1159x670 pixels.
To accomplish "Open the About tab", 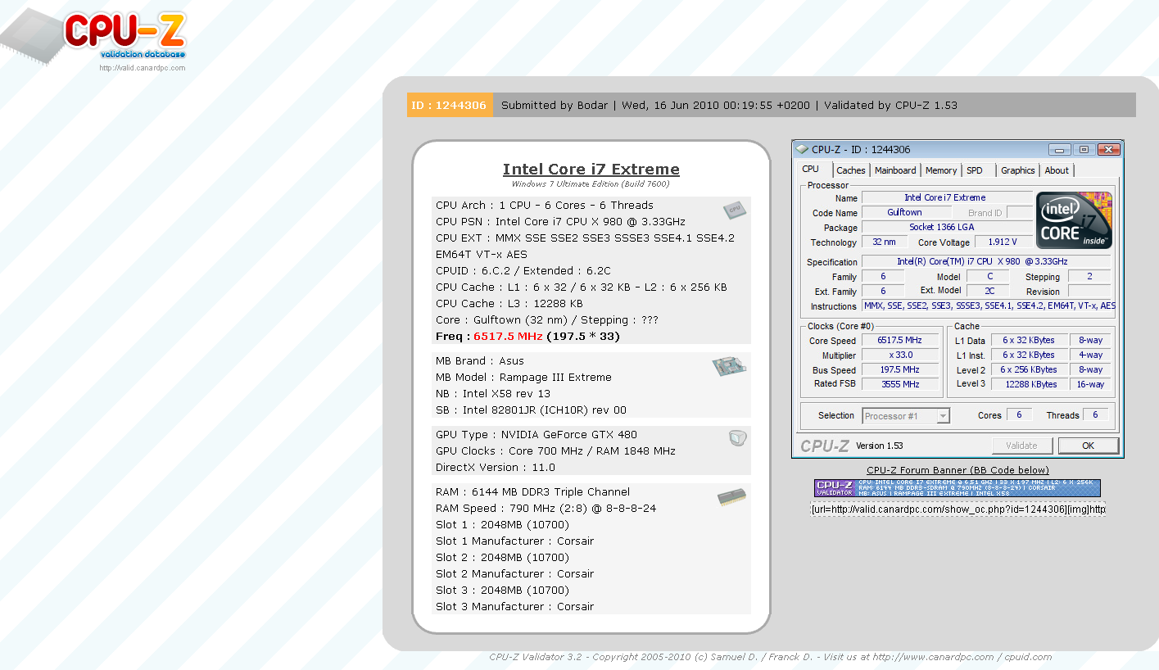I will (x=1057, y=170).
